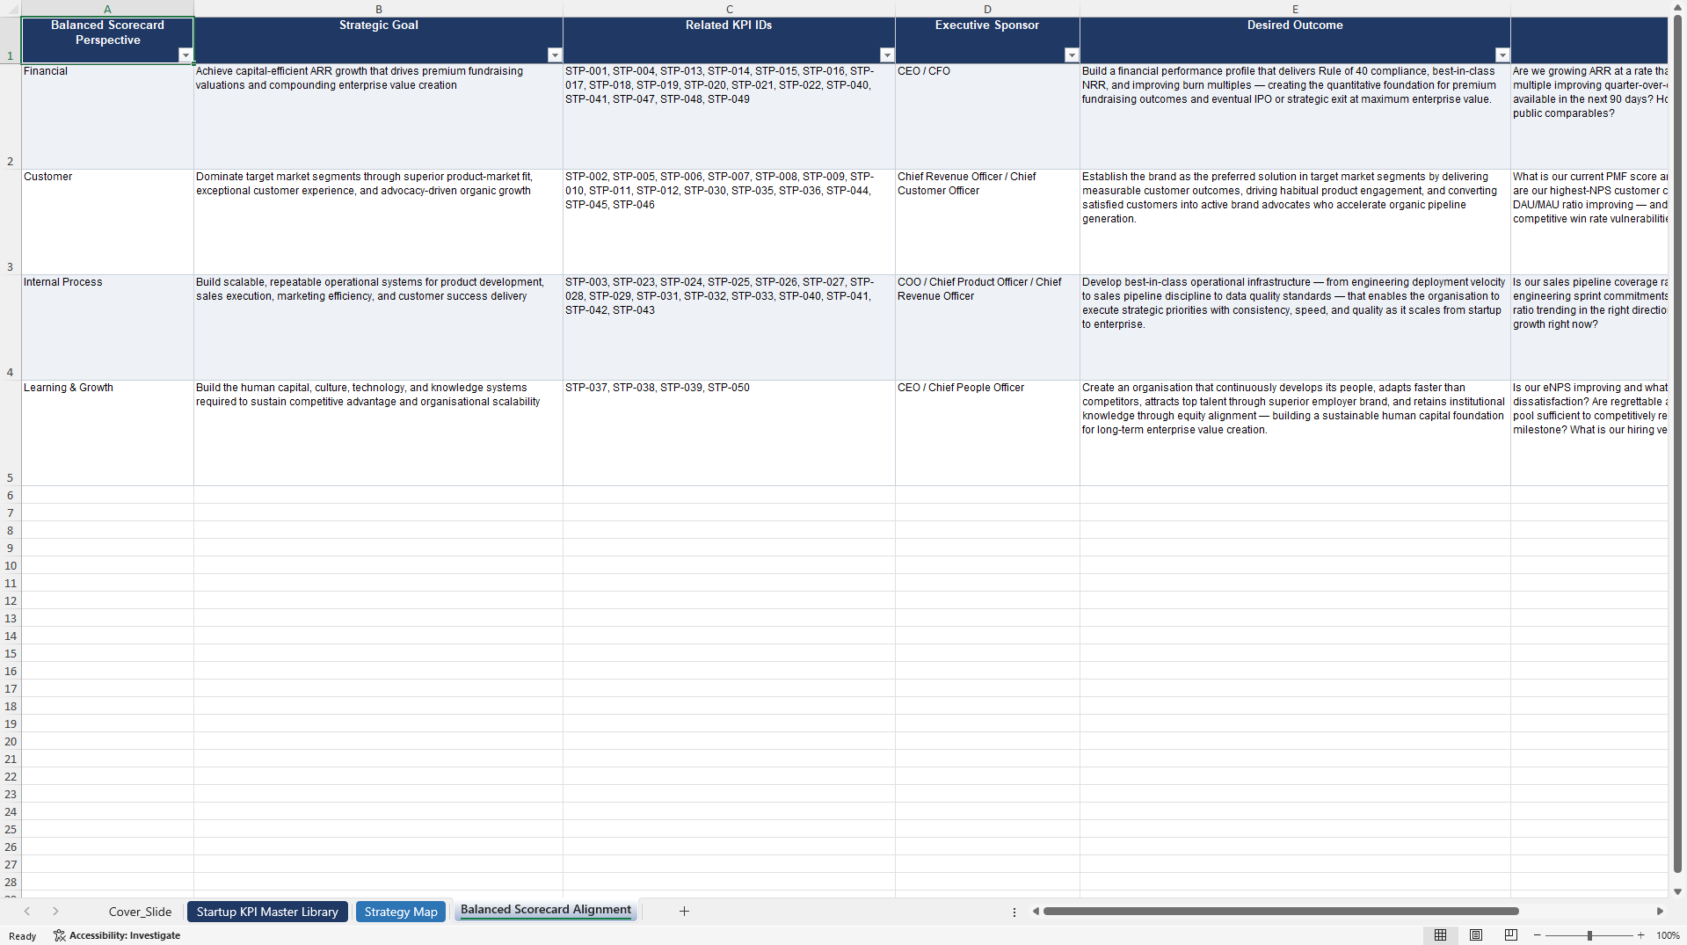Select row 5 header
Image resolution: width=1687 pixels, height=945 pixels.
click(11, 433)
